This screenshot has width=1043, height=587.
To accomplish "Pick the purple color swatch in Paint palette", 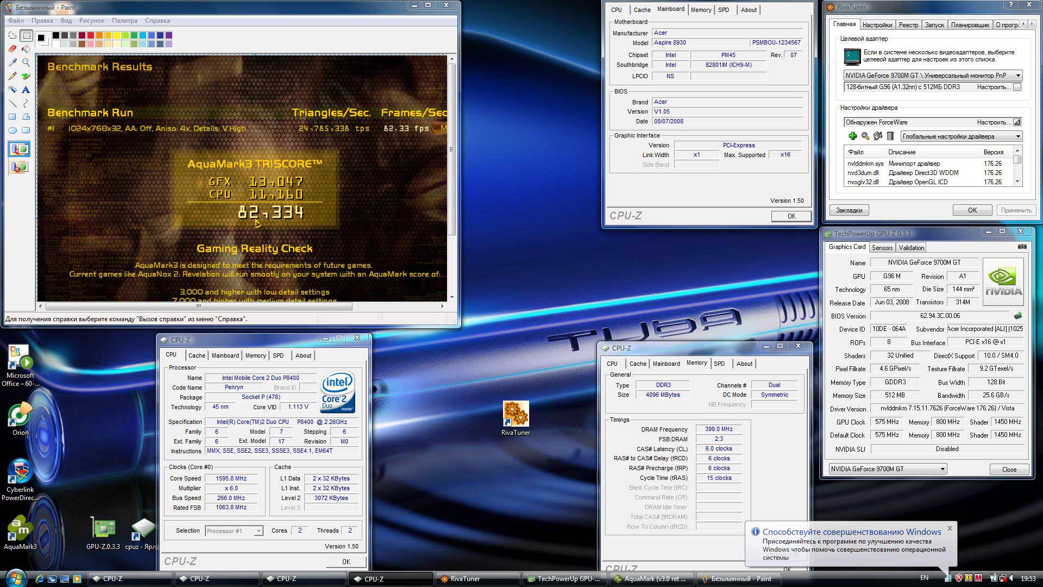I will click(x=168, y=35).
